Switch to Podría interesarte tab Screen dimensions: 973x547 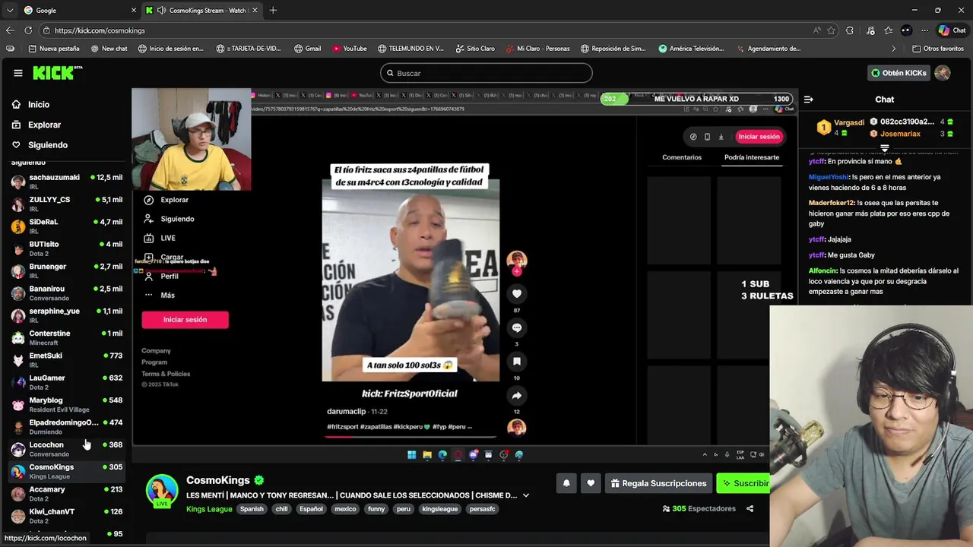click(x=752, y=157)
